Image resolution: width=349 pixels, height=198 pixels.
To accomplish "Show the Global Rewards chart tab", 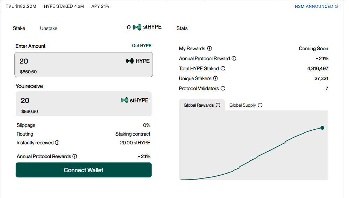I will click(x=199, y=105).
